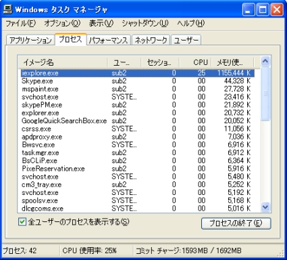The image size is (287, 260).
Task: Sort by the CPU column header
Action: pos(195,62)
